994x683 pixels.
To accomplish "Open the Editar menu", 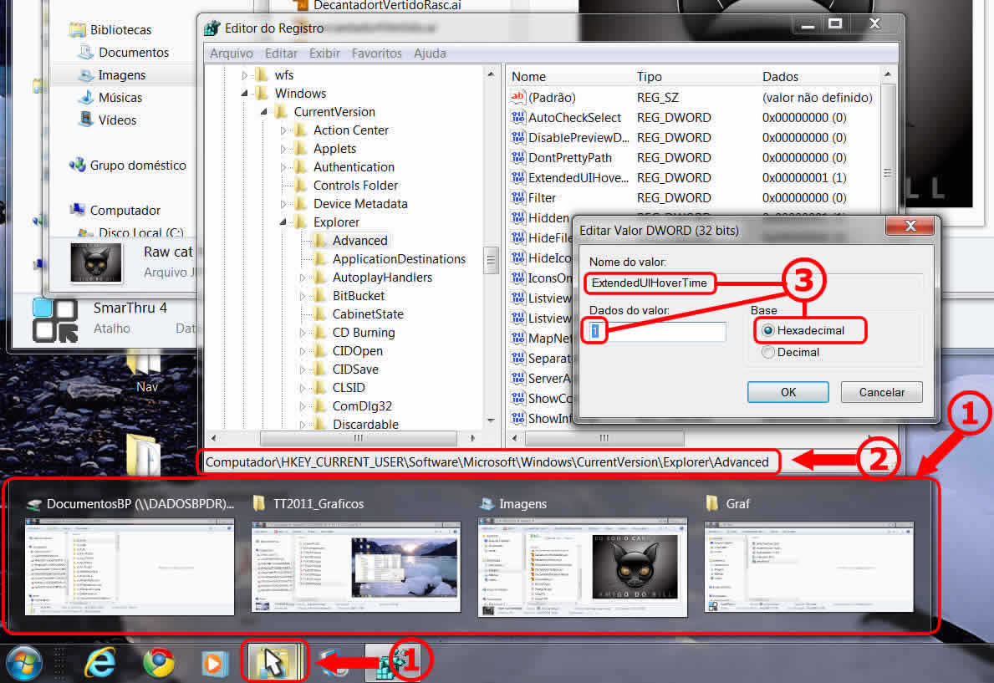I will pos(281,54).
